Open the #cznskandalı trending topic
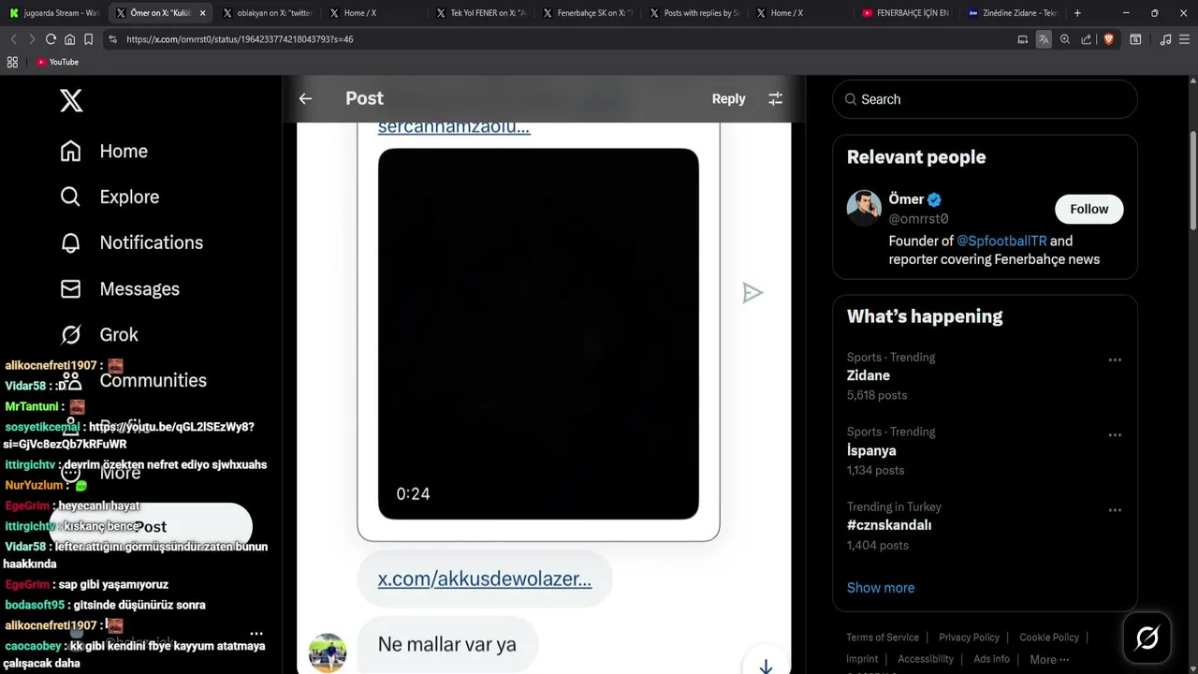This screenshot has width=1198, height=674. [x=889, y=525]
